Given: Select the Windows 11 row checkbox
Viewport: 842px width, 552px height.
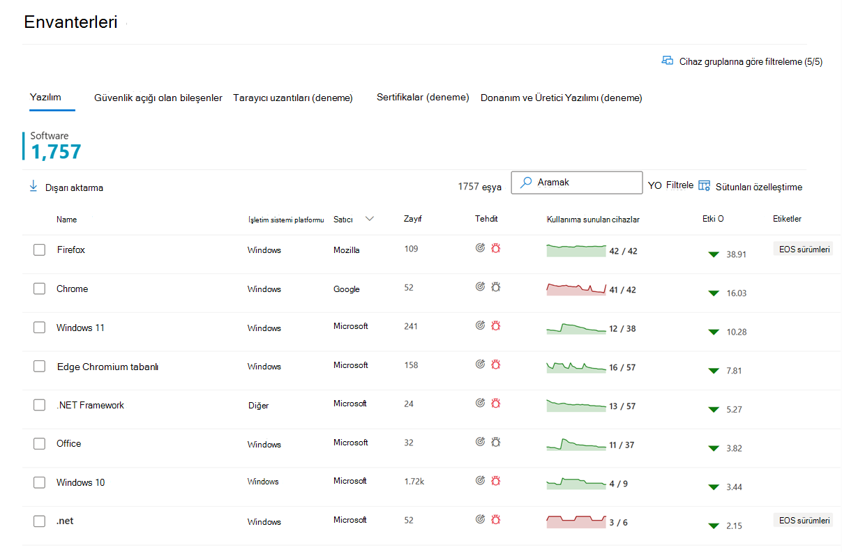Looking at the screenshot, I should click(39, 328).
